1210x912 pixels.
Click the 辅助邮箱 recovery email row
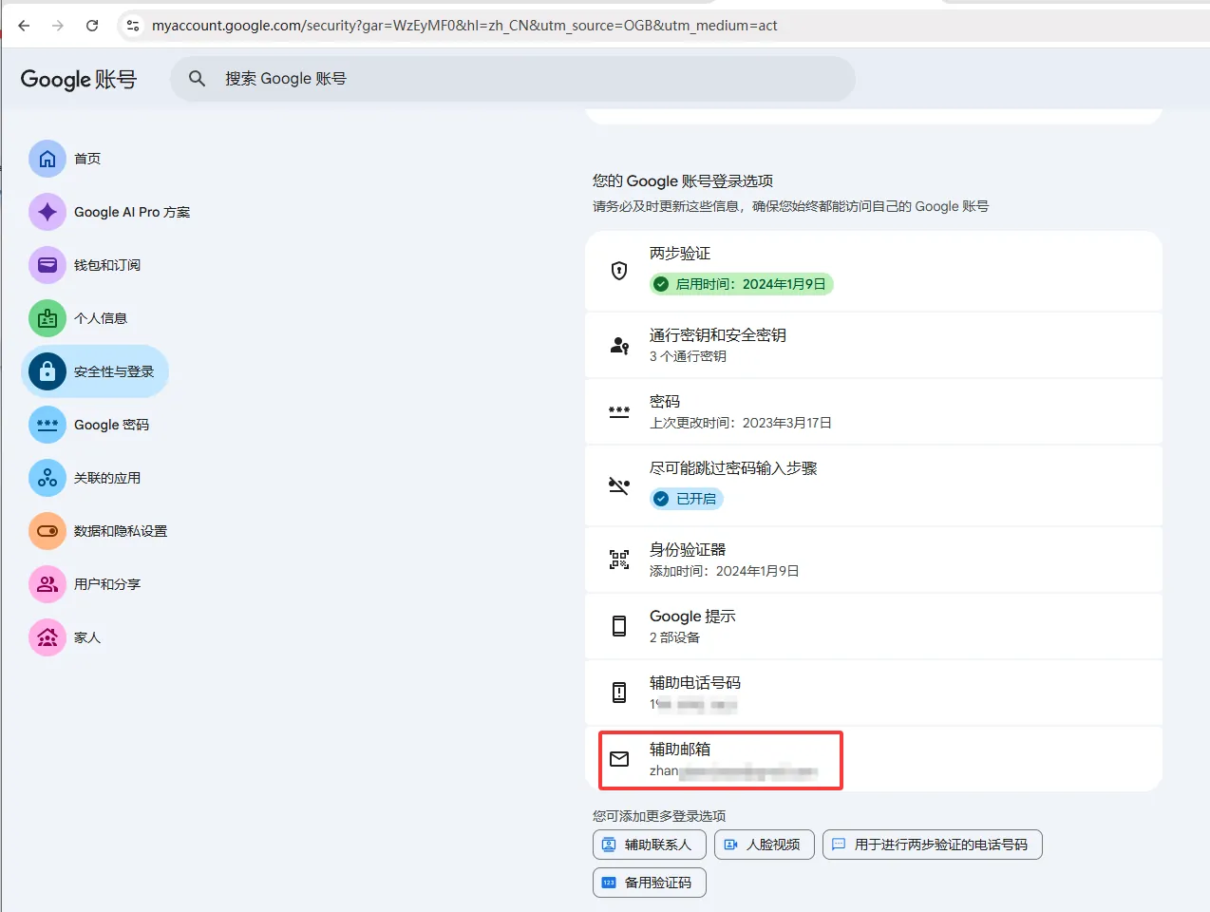[x=874, y=759]
